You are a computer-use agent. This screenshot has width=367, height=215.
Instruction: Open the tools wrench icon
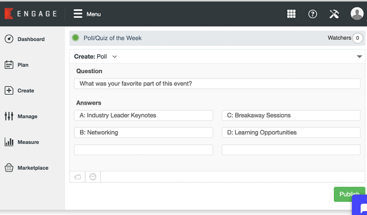(x=334, y=14)
